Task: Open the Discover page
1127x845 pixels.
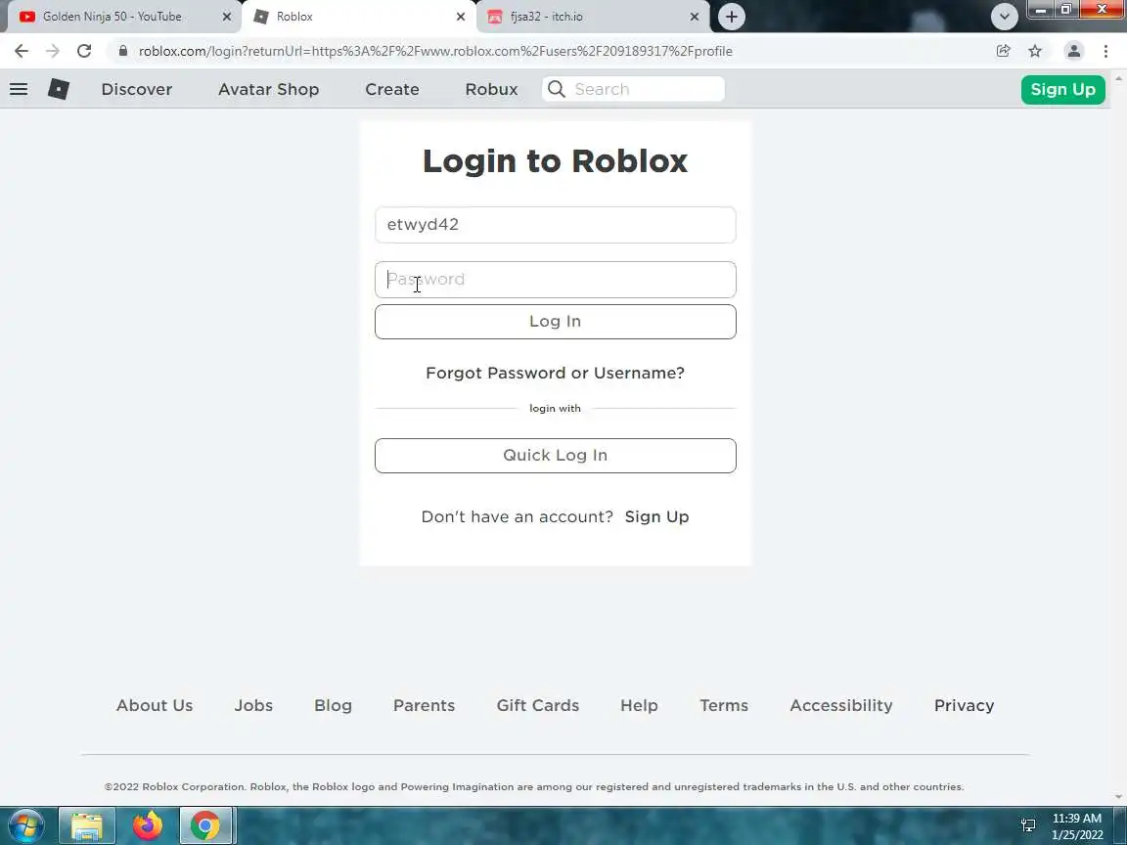Action: [137, 89]
